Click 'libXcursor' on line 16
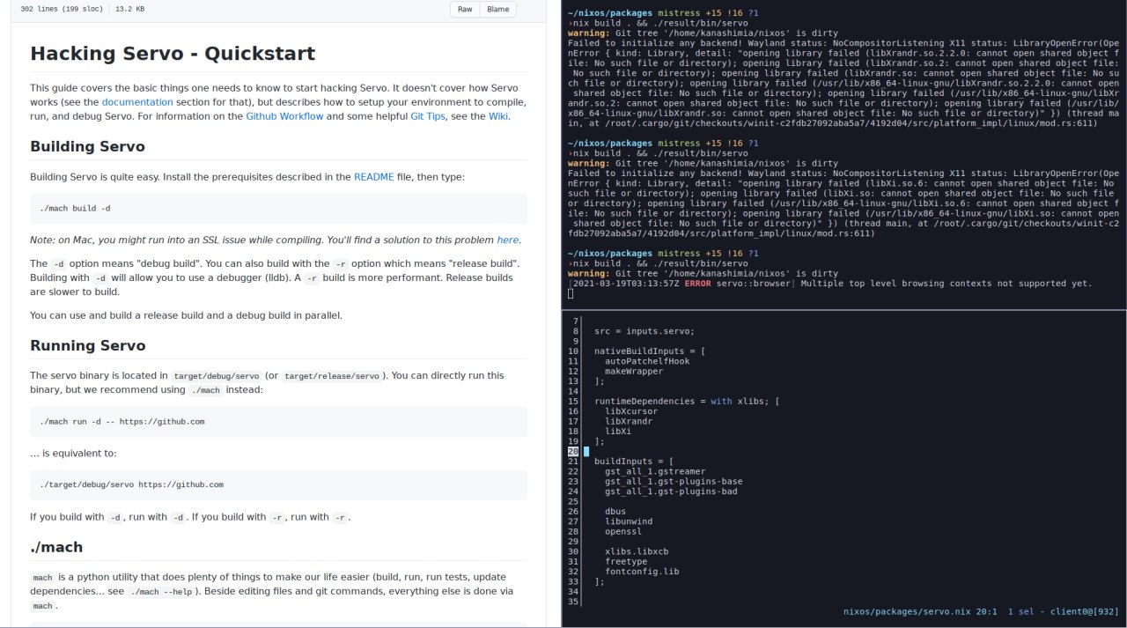This screenshot has height=628, width=1127. tap(631, 411)
